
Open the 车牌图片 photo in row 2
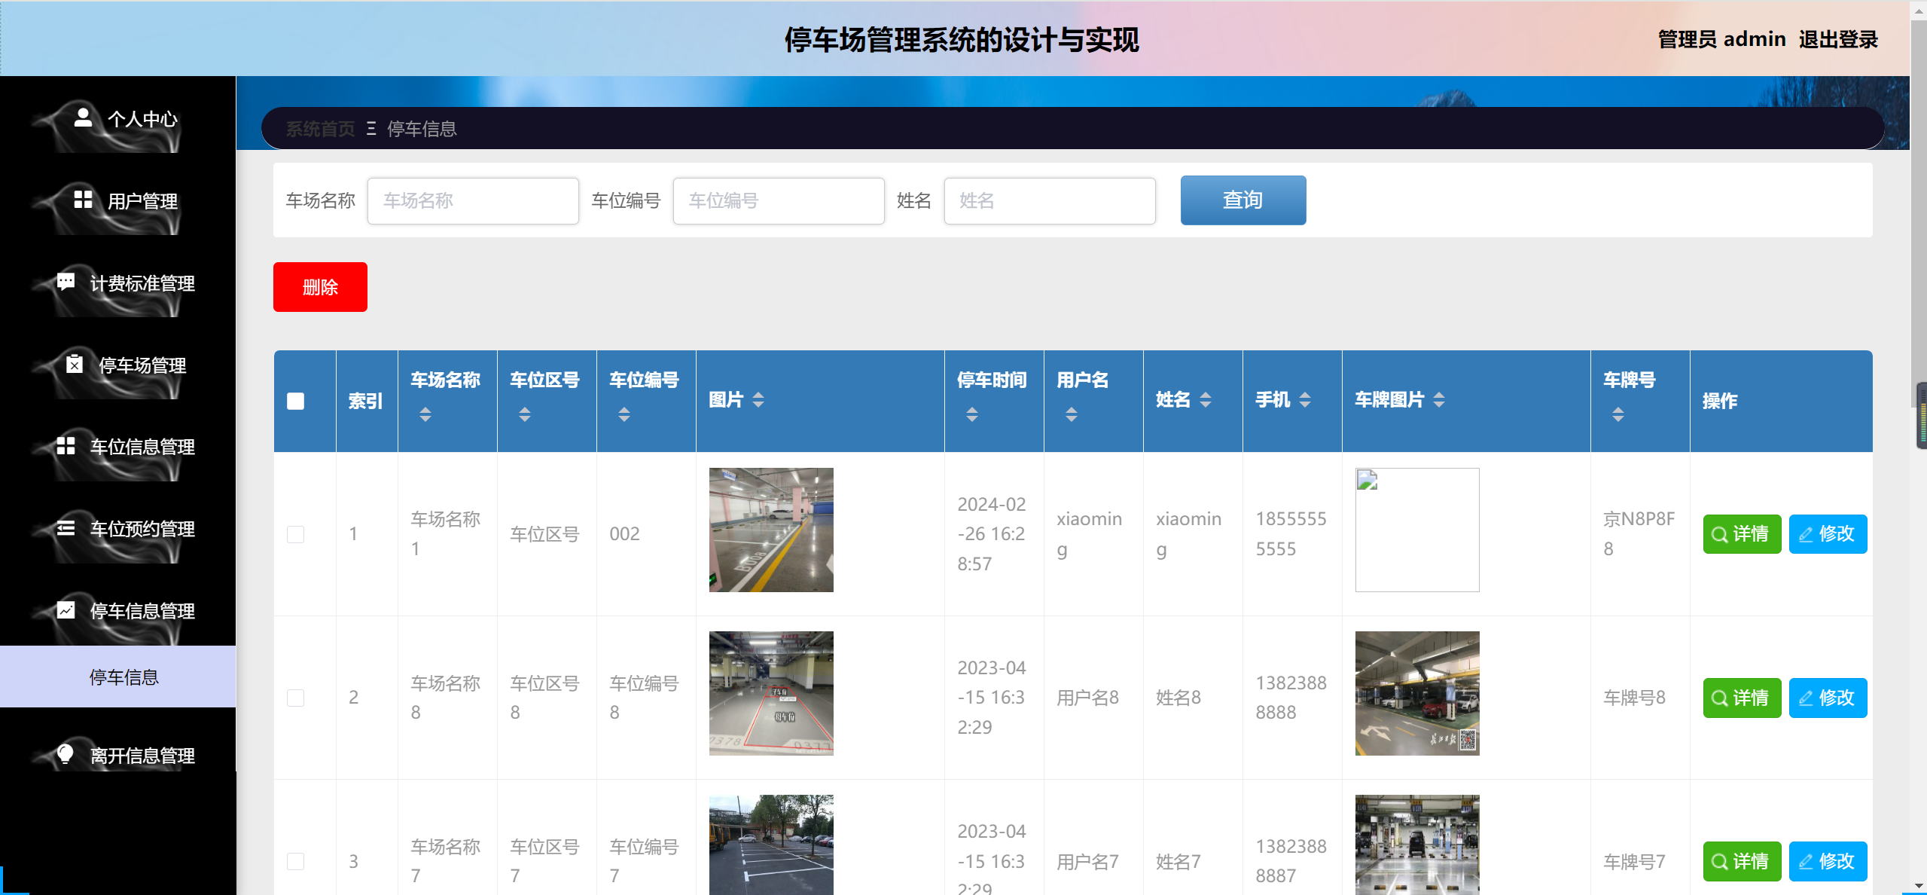[1416, 693]
